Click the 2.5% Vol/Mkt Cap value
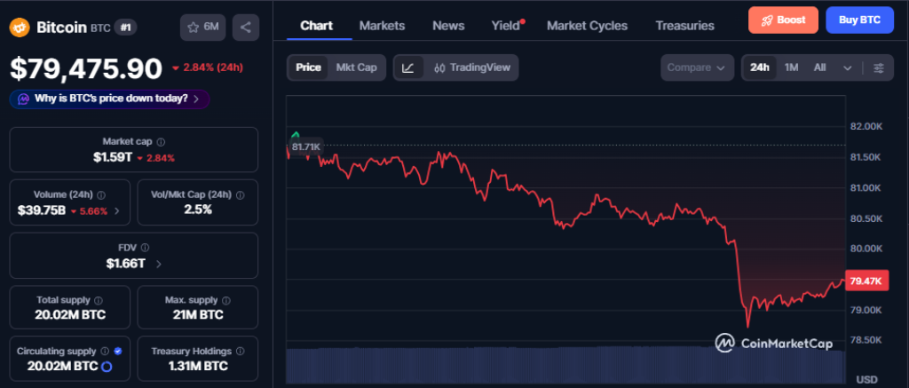The height and width of the screenshot is (388, 909). point(198,210)
